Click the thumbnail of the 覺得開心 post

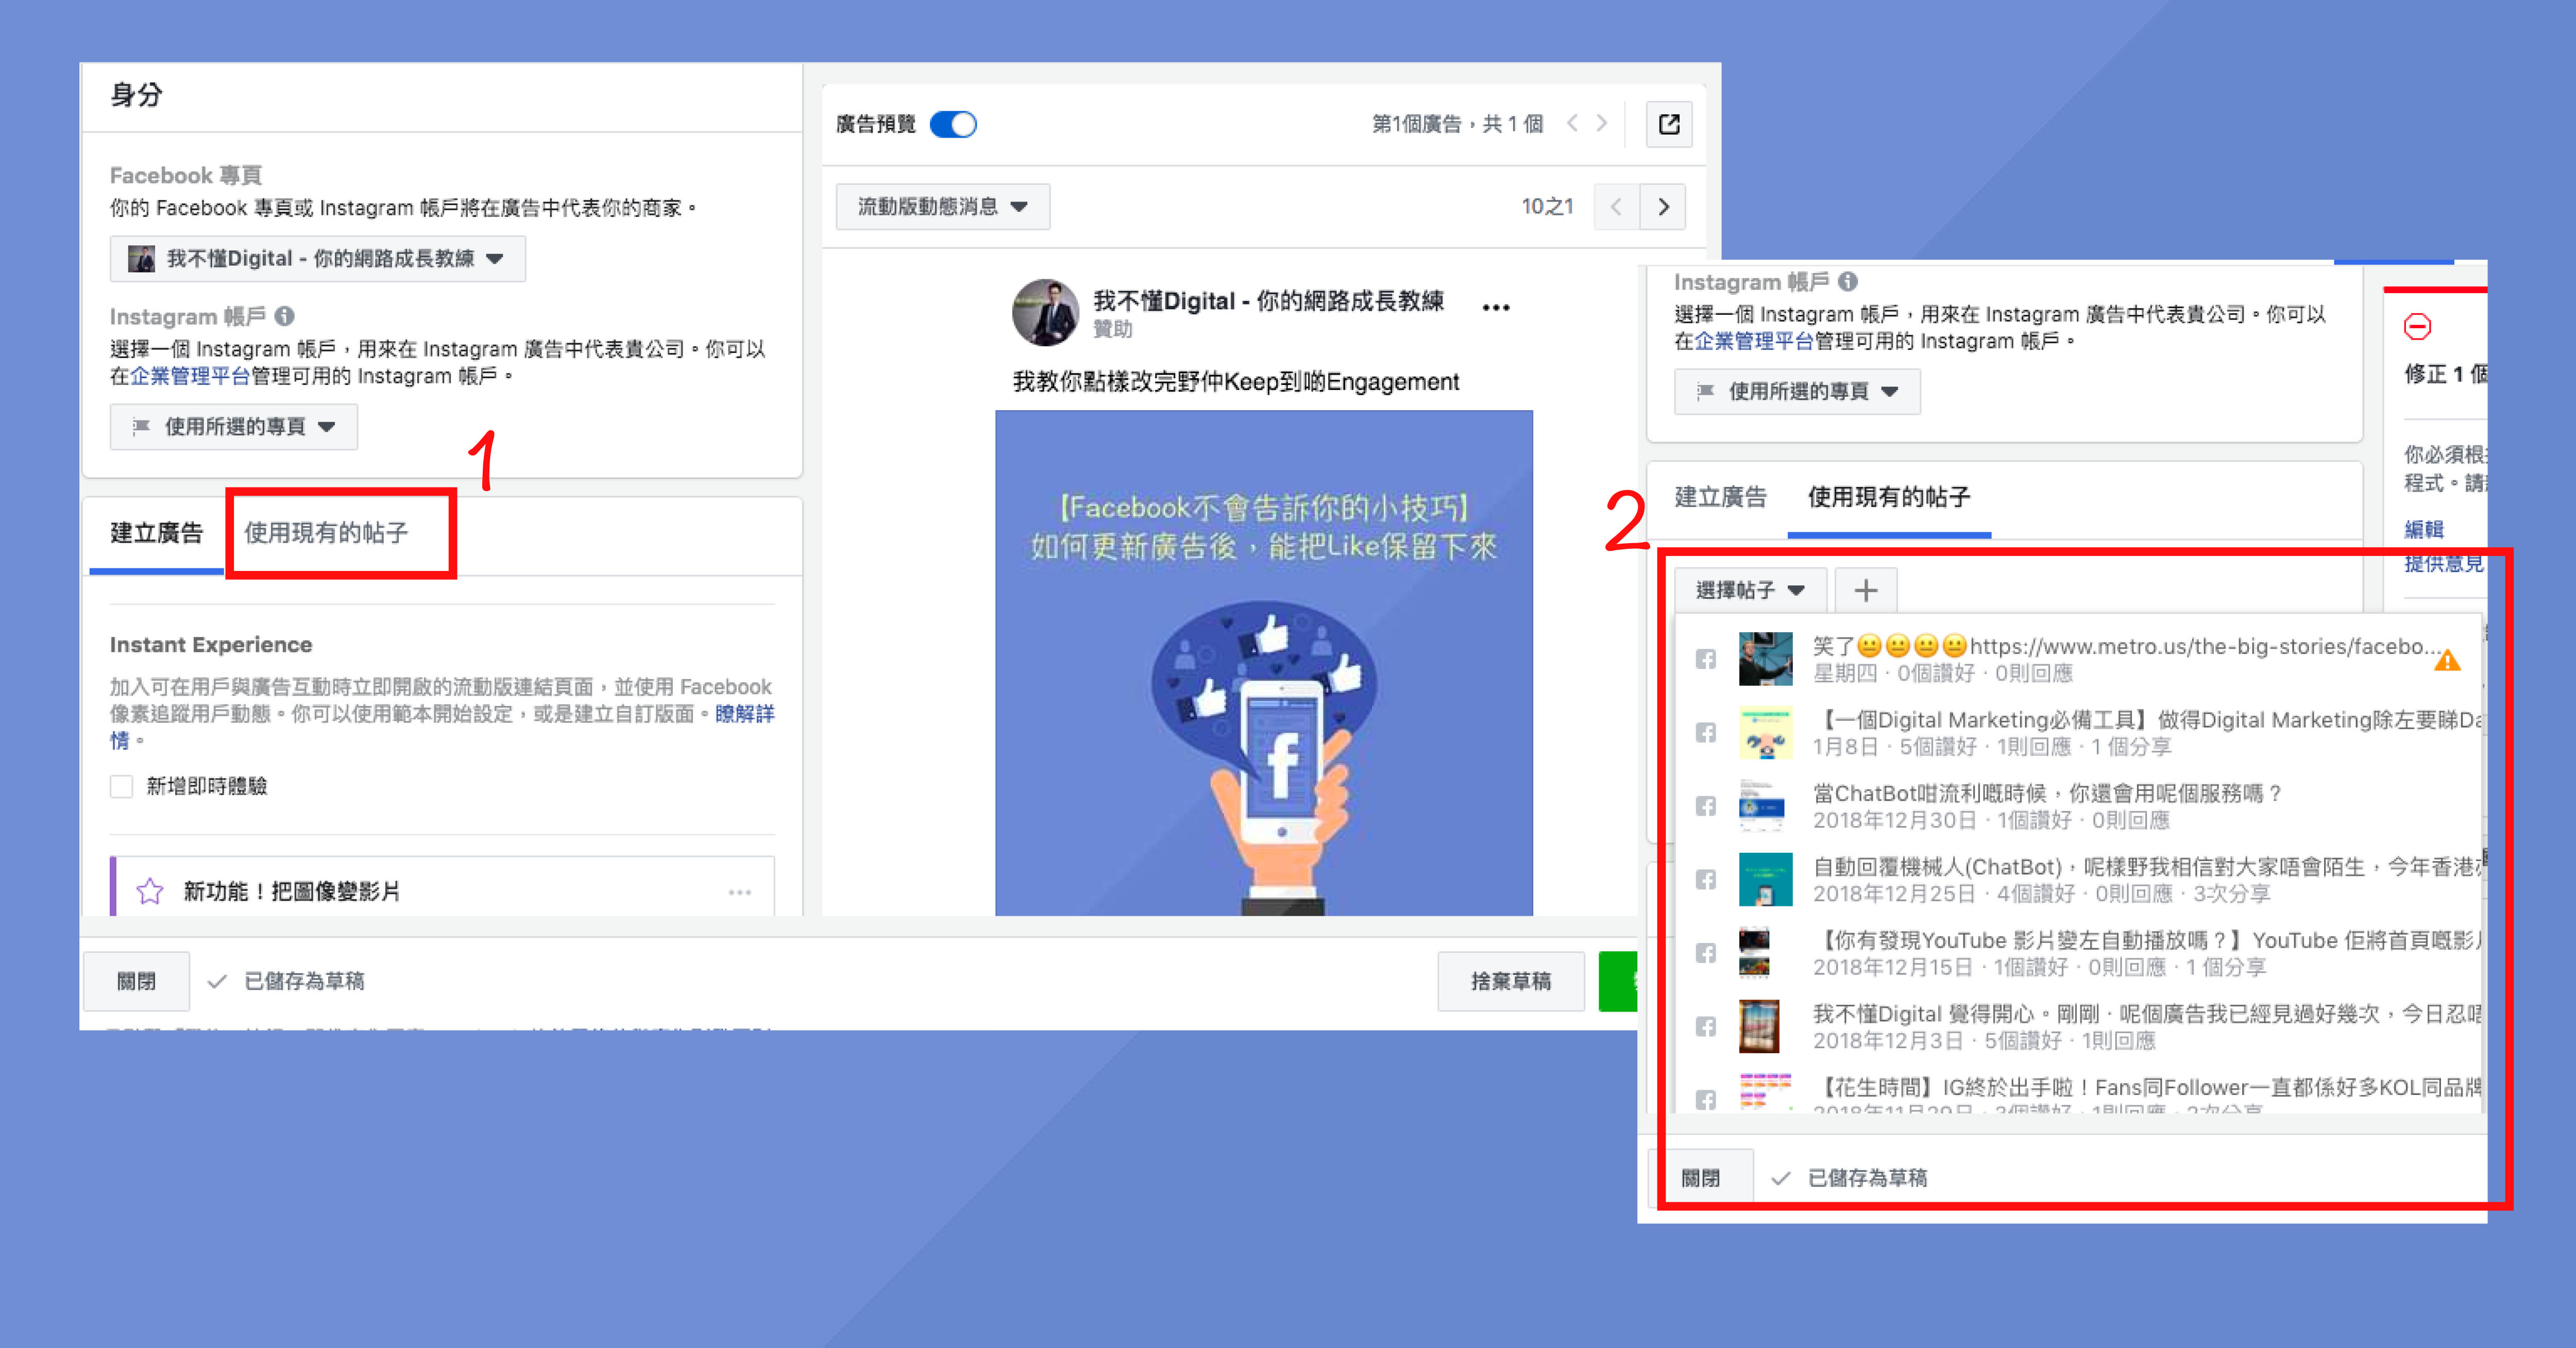(x=1759, y=1027)
